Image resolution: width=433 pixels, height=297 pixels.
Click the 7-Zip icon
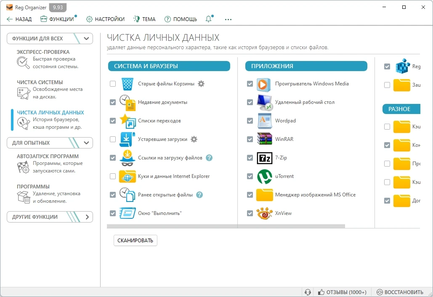pos(265,158)
